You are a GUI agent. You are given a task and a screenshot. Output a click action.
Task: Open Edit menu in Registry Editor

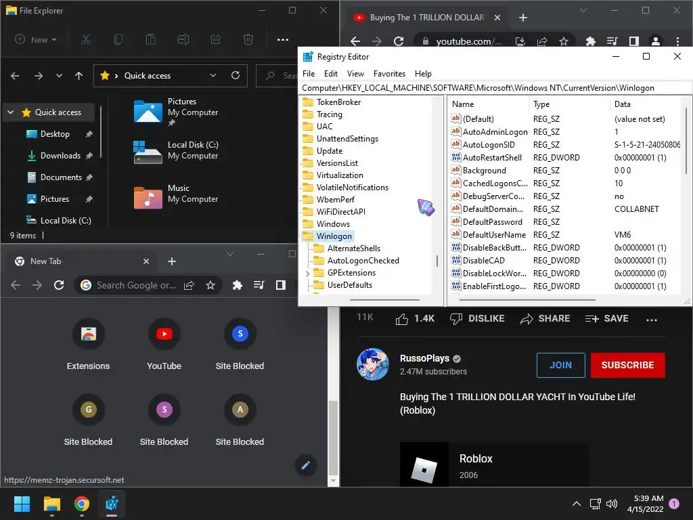tap(330, 74)
